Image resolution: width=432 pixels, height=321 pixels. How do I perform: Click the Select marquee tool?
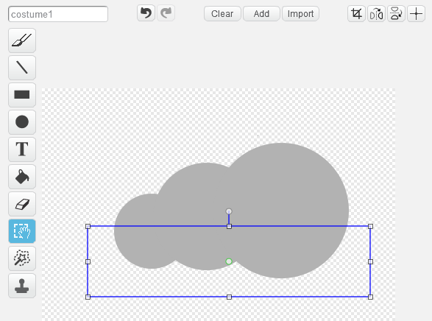(22, 231)
